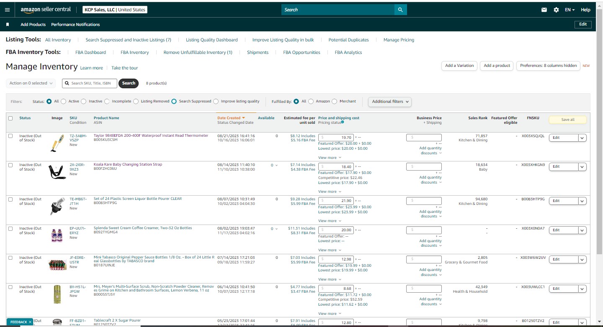Image resolution: width=603 pixels, height=327 pixels.
Task: Open the Manage Pricing tool
Action: pyautogui.click(x=399, y=40)
